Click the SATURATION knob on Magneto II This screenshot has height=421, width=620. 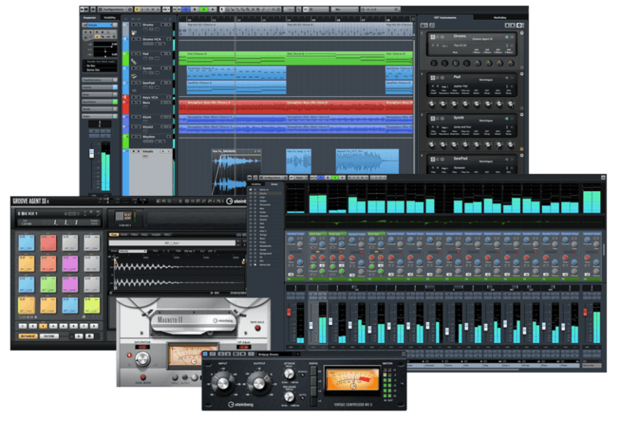[143, 359]
